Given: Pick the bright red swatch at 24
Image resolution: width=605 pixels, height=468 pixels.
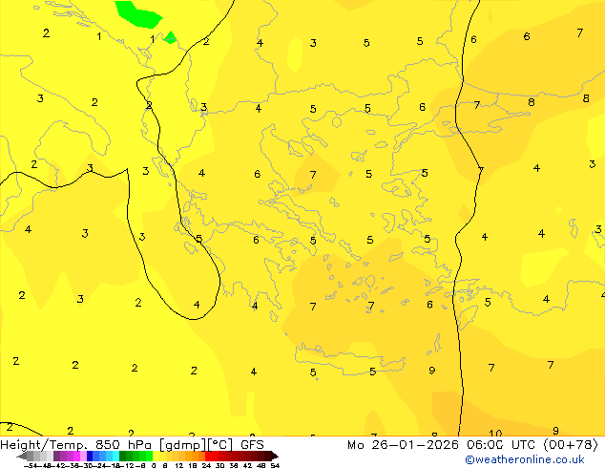Looking at the screenshot, I should [208, 456].
